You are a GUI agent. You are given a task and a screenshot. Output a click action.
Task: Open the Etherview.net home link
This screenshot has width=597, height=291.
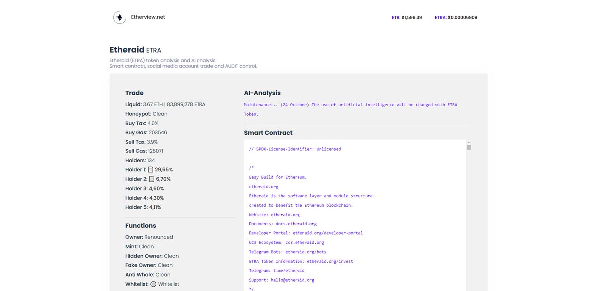[x=147, y=17]
